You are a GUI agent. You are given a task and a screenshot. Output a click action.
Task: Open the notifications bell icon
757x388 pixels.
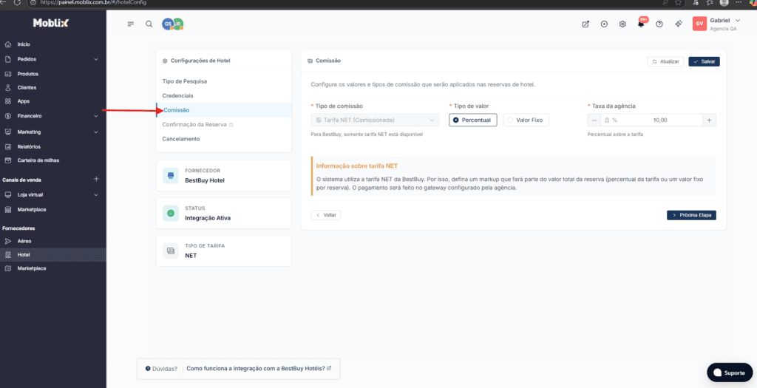(640, 24)
